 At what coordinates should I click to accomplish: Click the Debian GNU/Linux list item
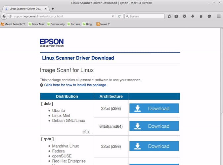click(x=68, y=121)
